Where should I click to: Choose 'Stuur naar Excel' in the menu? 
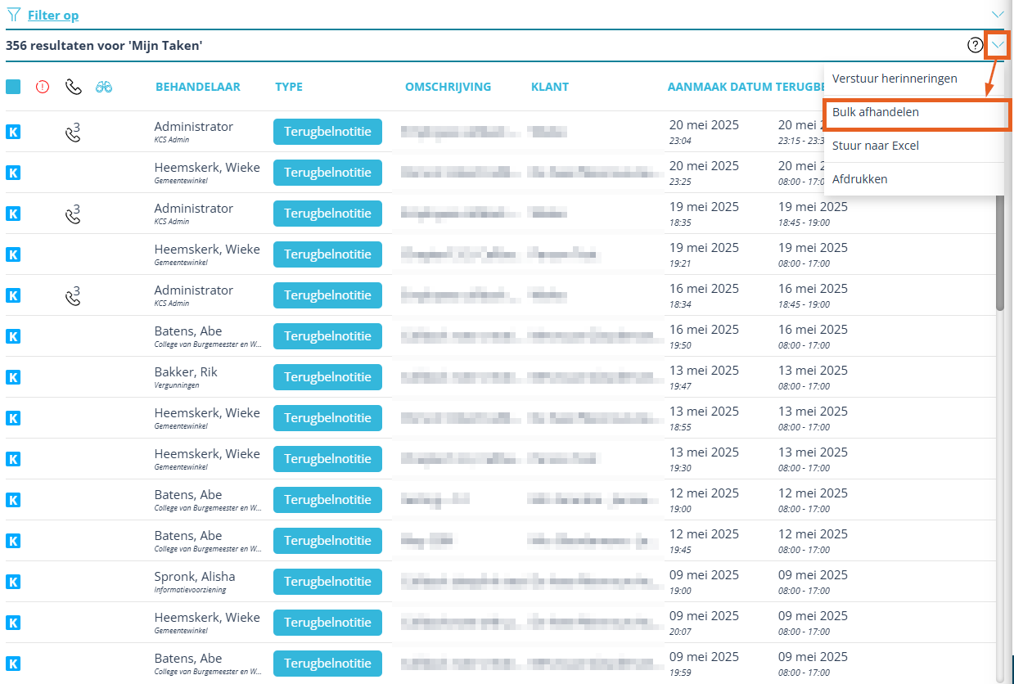click(x=914, y=146)
